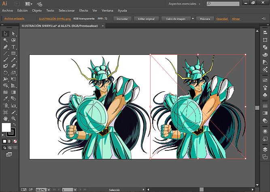The image size is (270, 192).
Task: Choose the Mesh tool
Action: (6, 92)
